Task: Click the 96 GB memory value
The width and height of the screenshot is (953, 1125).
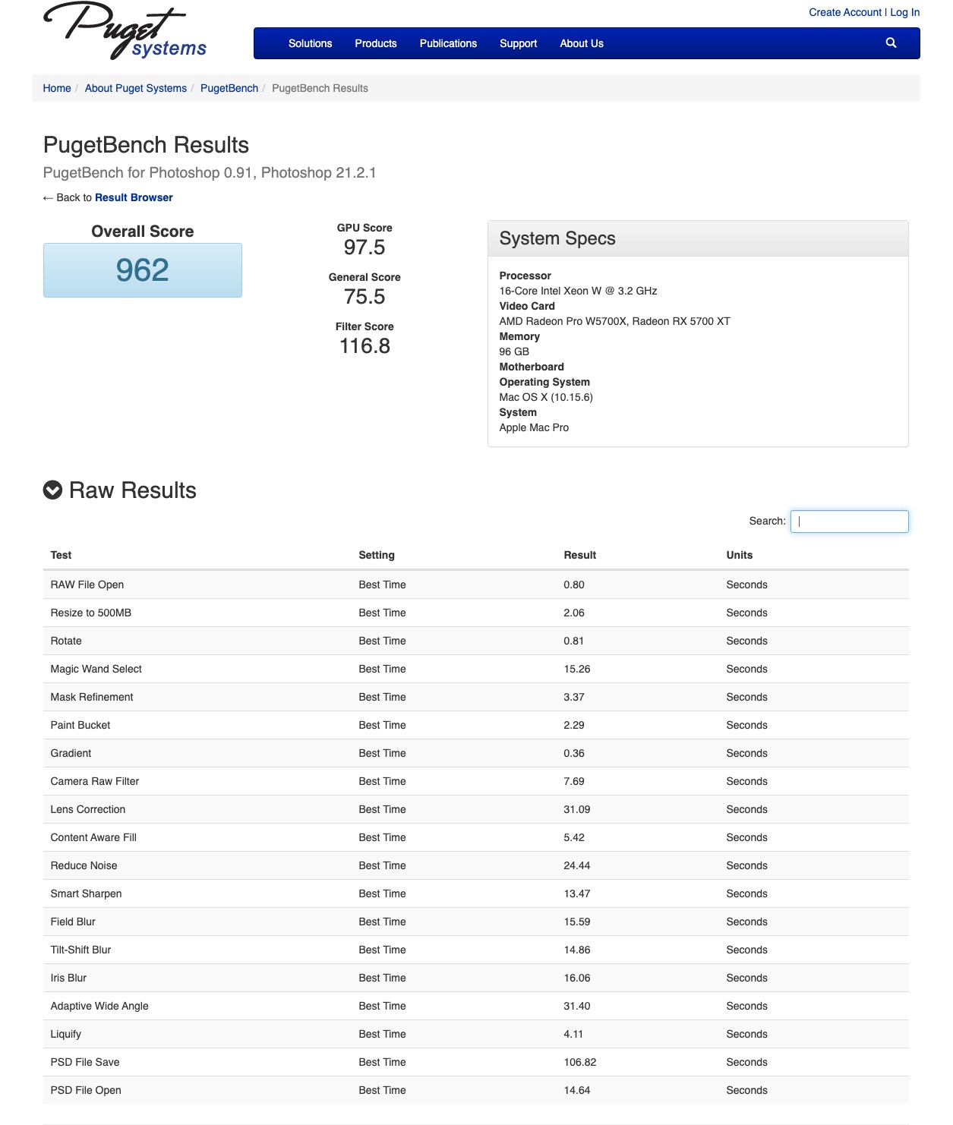Action: point(514,351)
